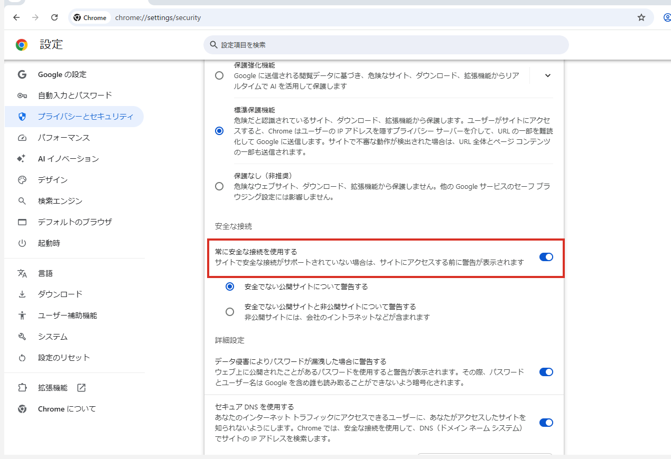Open AI イノベーション settings section
Viewport: 671px width, 459px height.
coord(74,159)
